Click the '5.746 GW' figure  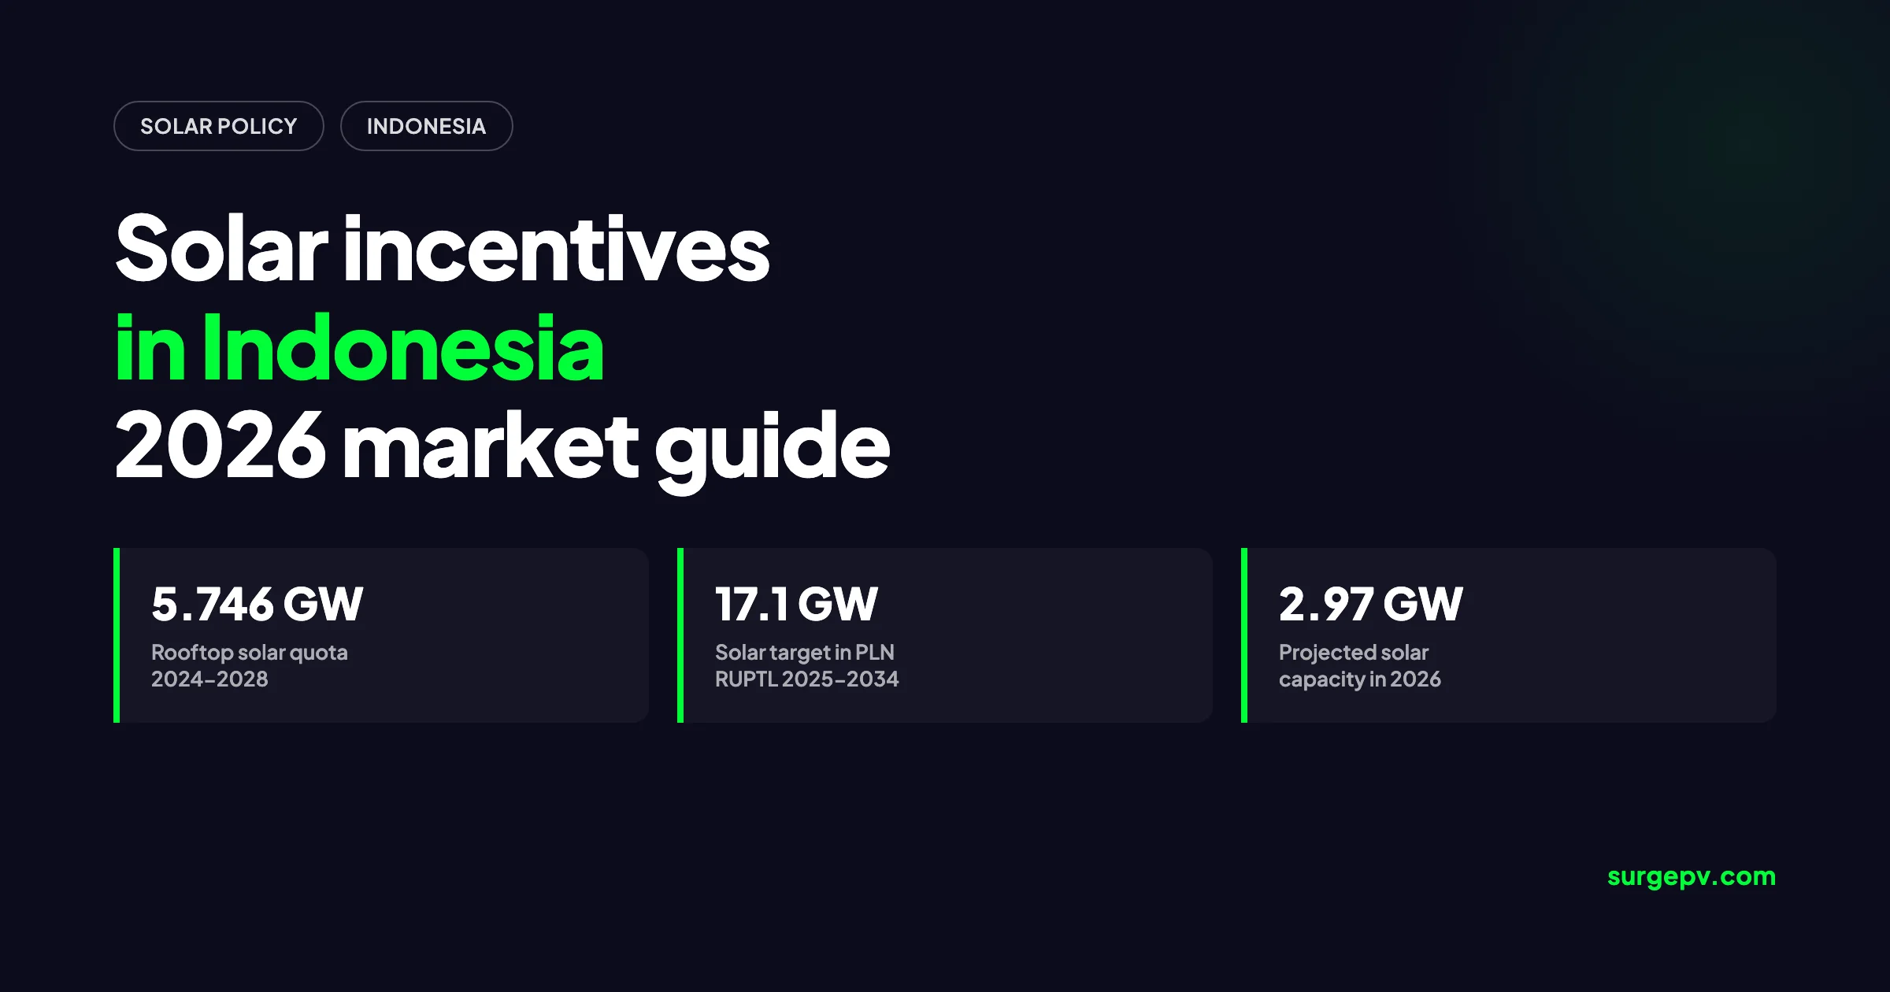click(x=257, y=605)
